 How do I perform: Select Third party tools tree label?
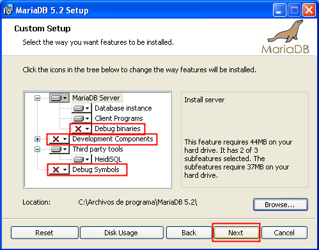[x=98, y=149]
